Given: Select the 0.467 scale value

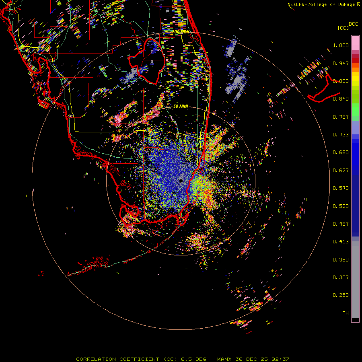Looking at the screenshot, I should click(x=341, y=224).
